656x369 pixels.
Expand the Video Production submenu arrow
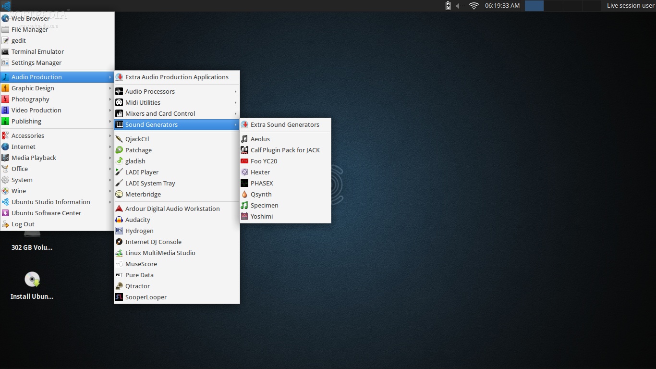pyautogui.click(x=110, y=110)
